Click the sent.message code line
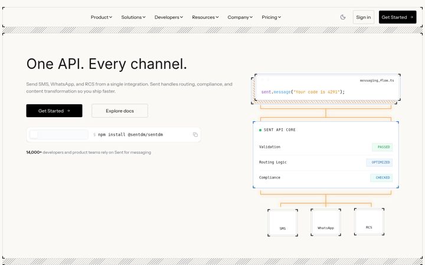Screen dimensions: 425x265 (x=303, y=92)
